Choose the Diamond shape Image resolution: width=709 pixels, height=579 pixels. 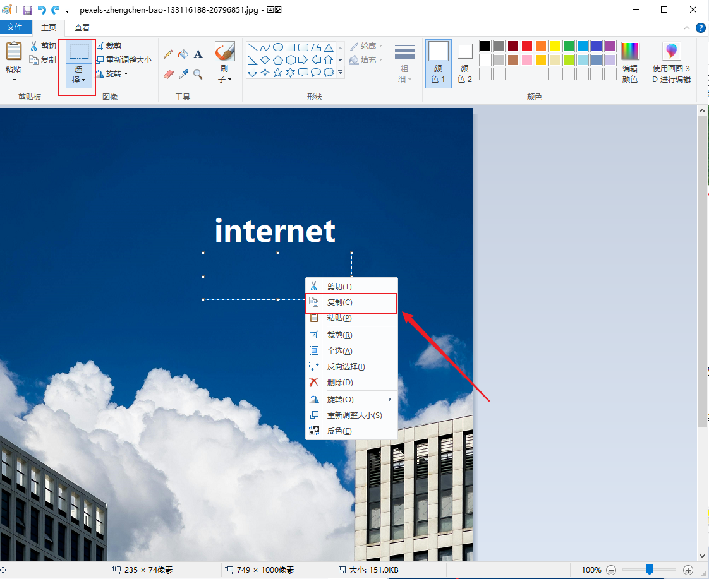(x=265, y=59)
